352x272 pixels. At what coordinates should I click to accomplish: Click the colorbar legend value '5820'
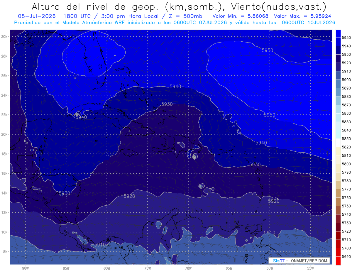(x=346, y=147)
